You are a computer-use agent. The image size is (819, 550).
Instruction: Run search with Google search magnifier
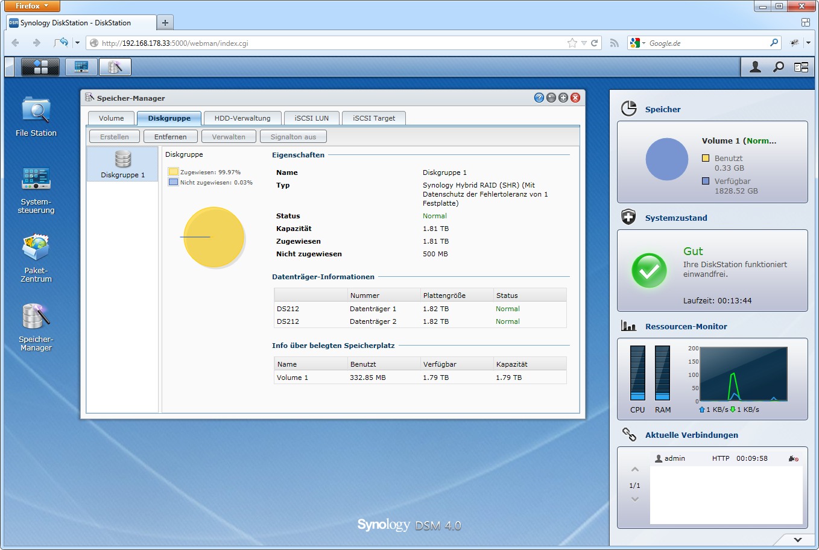[774, 43]
